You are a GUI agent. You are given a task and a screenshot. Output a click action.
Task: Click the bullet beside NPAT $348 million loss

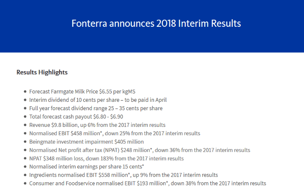25,159
